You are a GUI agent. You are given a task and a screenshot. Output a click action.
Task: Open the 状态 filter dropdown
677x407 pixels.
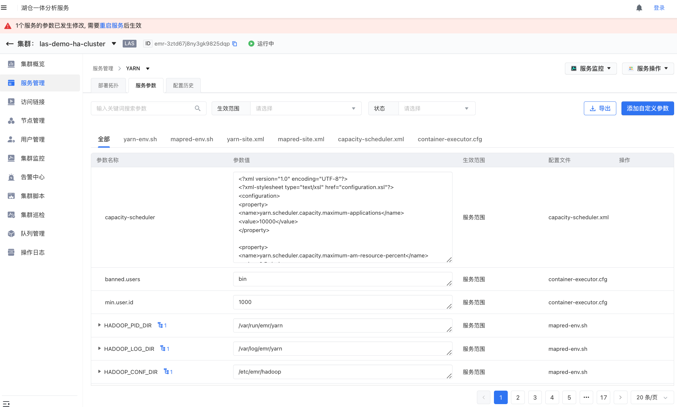coord(436,108)
